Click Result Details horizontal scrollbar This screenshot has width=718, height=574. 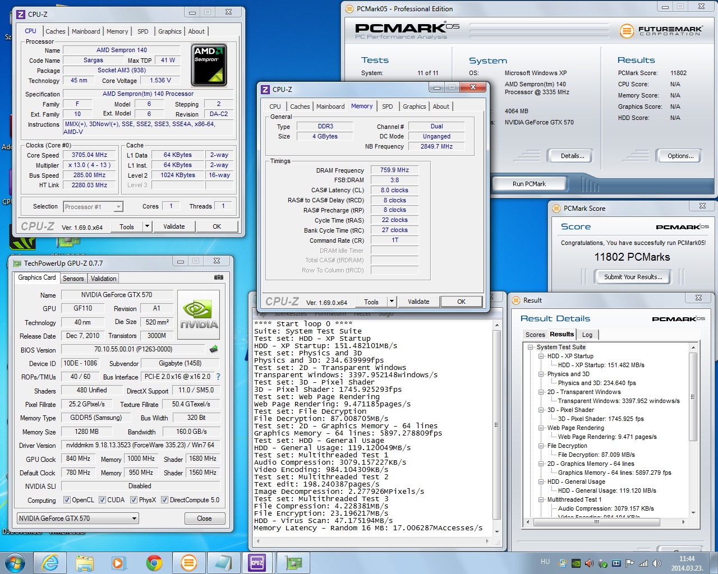(605, 522)
